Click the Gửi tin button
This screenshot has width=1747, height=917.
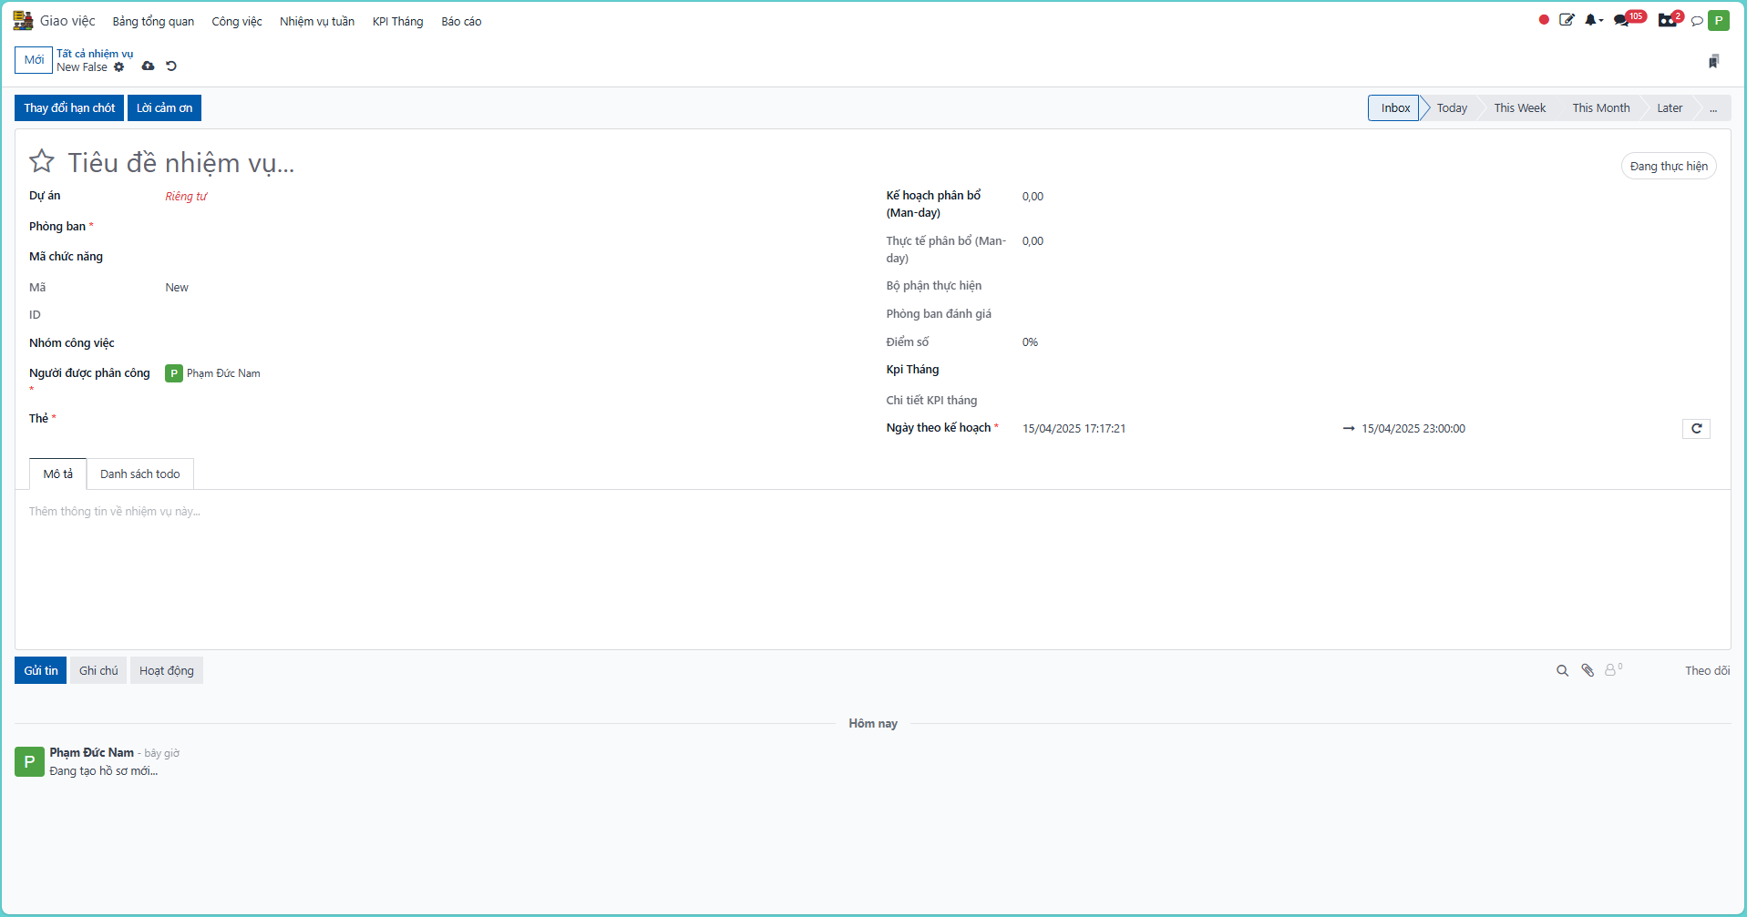point(41,670)
